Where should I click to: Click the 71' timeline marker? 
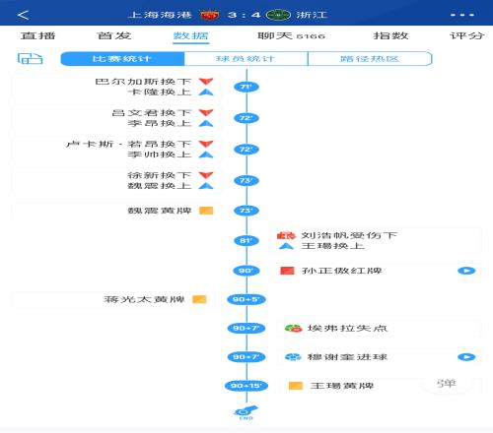click(x=246, y=87)
